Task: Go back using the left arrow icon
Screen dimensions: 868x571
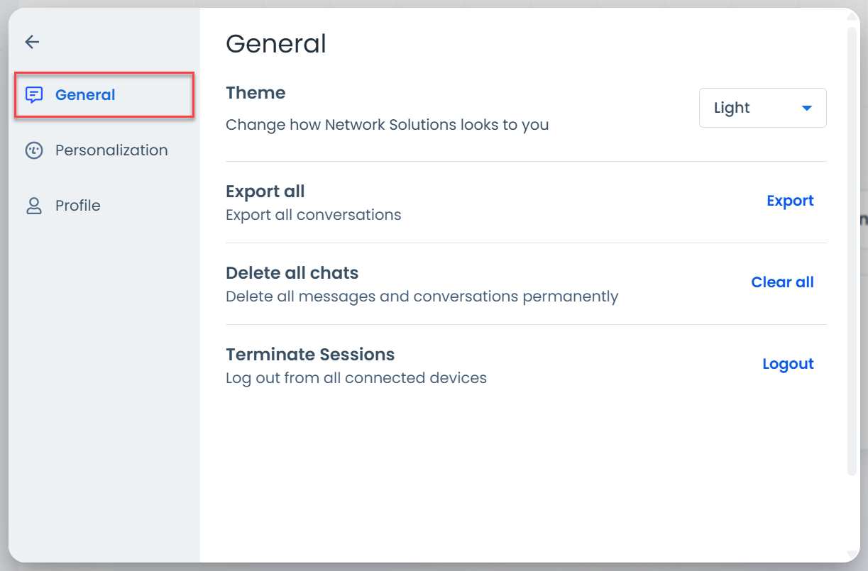Action: [32, 42]
